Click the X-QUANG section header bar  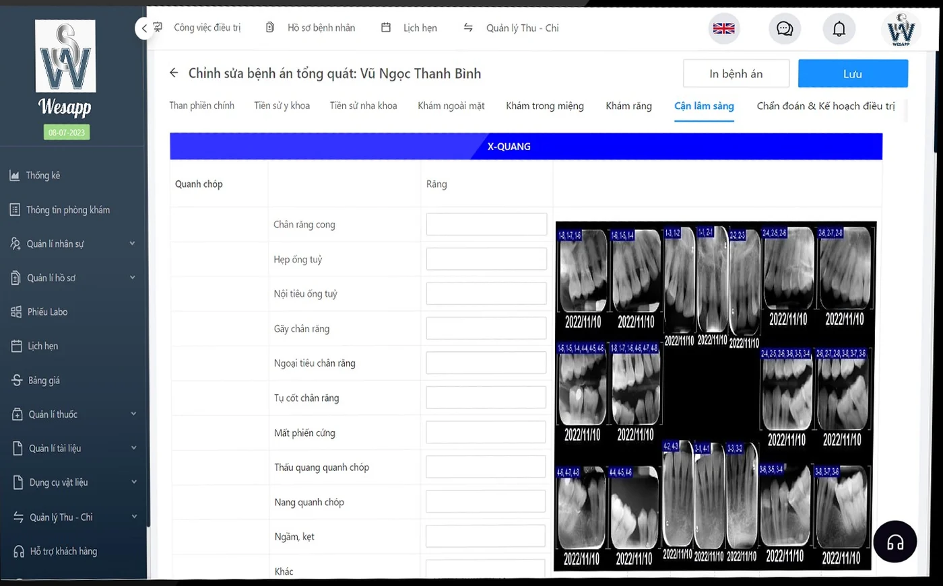(526, 146)
